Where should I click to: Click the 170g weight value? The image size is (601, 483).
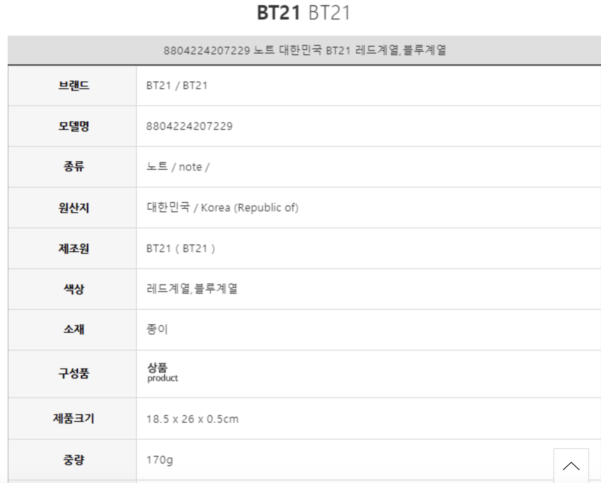(159, 460)
